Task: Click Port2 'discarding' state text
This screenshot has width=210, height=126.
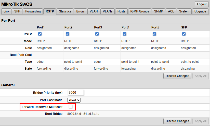Action: pyautogui.click(x=71, y=69)
